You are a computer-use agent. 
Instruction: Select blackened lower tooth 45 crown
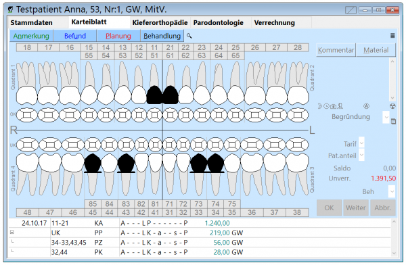click(x=93, y=163)
